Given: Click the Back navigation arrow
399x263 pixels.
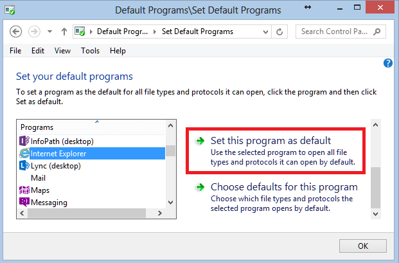Looking at the screenshot, I should pos(15,32).
